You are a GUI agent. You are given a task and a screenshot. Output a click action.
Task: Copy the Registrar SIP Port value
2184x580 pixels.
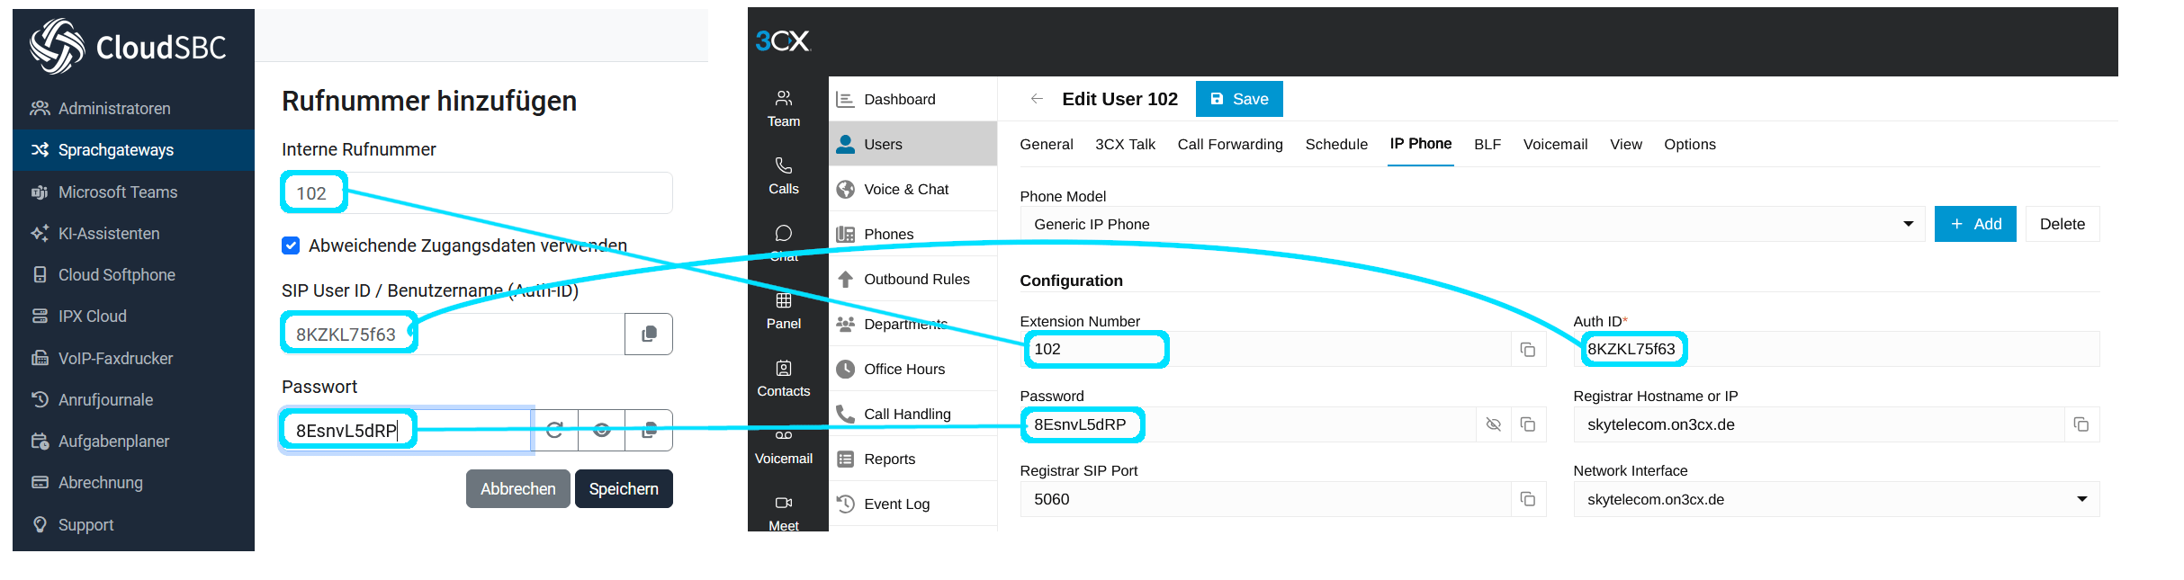tap(1527, 499)
